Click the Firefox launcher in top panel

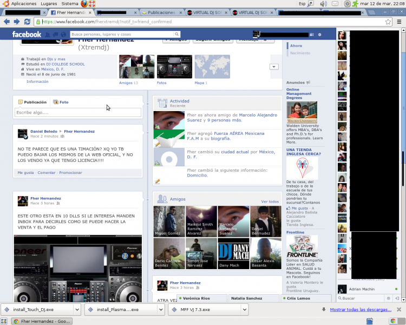coord(84,4)
